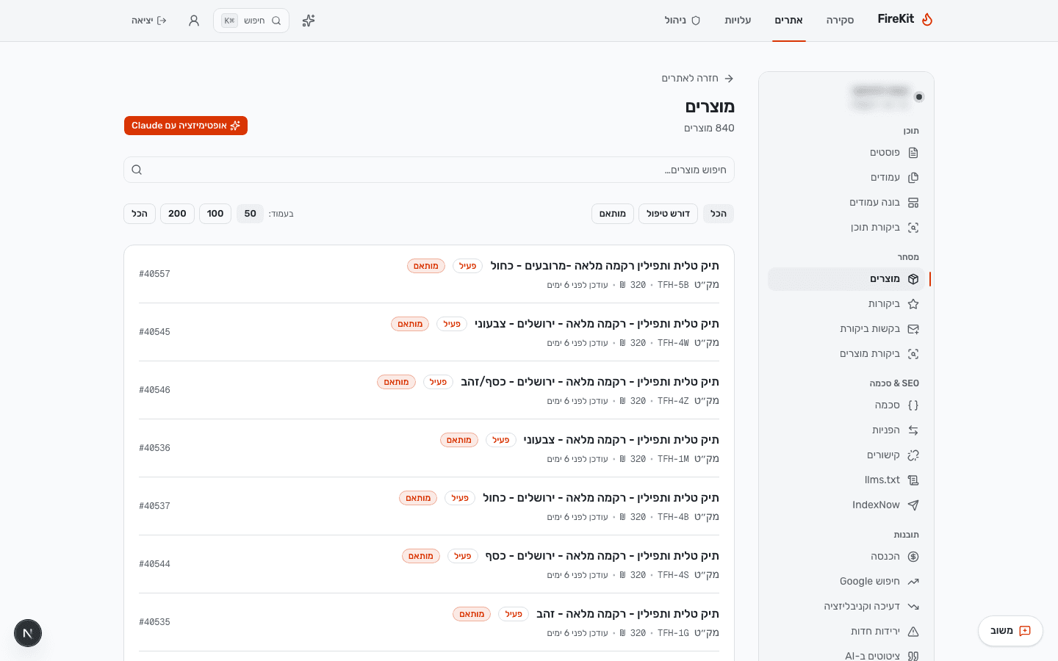Switch to the אתרים tab
Viewport: 1058px width, 661px height.
[788, 21]
